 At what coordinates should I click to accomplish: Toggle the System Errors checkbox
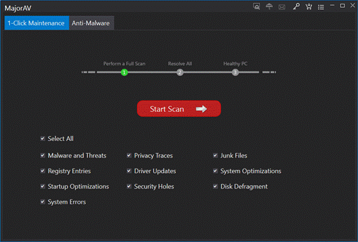click(x=43, y=201)
